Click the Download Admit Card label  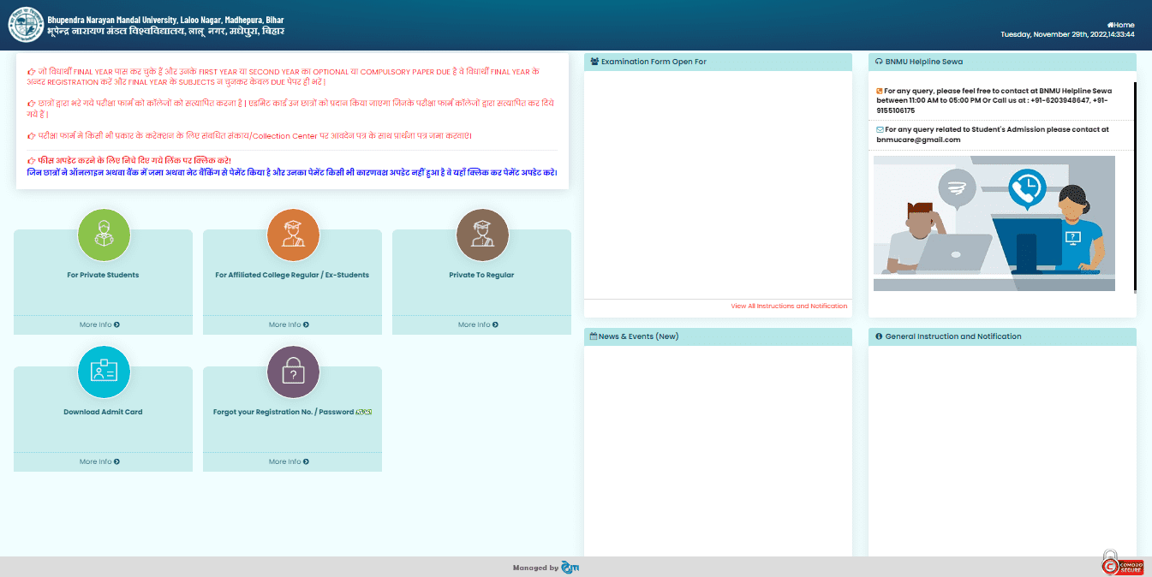(103, 412)
